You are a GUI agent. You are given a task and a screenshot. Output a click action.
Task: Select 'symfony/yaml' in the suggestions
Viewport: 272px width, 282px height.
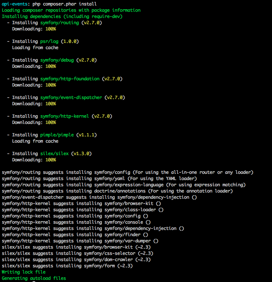tap(110, 179)
